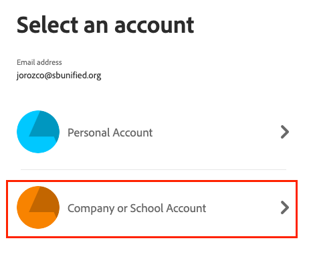Screen dimensions: 309x269
Task: Click the word "Company" in the second option
Action: click(x=91, y=209)
